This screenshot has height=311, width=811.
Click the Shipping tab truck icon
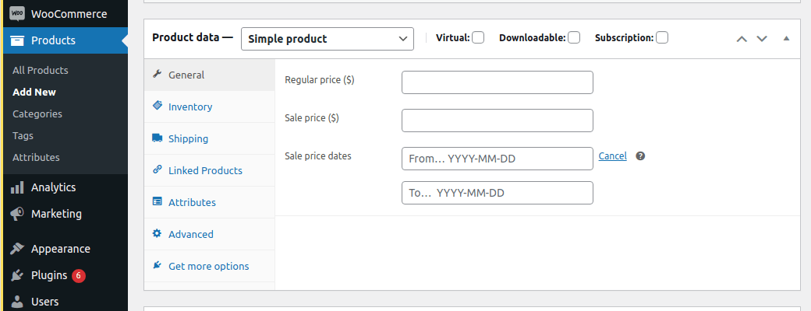pos(158,138)
